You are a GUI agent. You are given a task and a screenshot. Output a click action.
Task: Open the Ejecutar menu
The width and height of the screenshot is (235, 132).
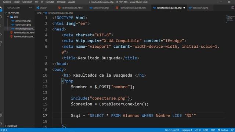pyautogui.click(x=50, y=2)
